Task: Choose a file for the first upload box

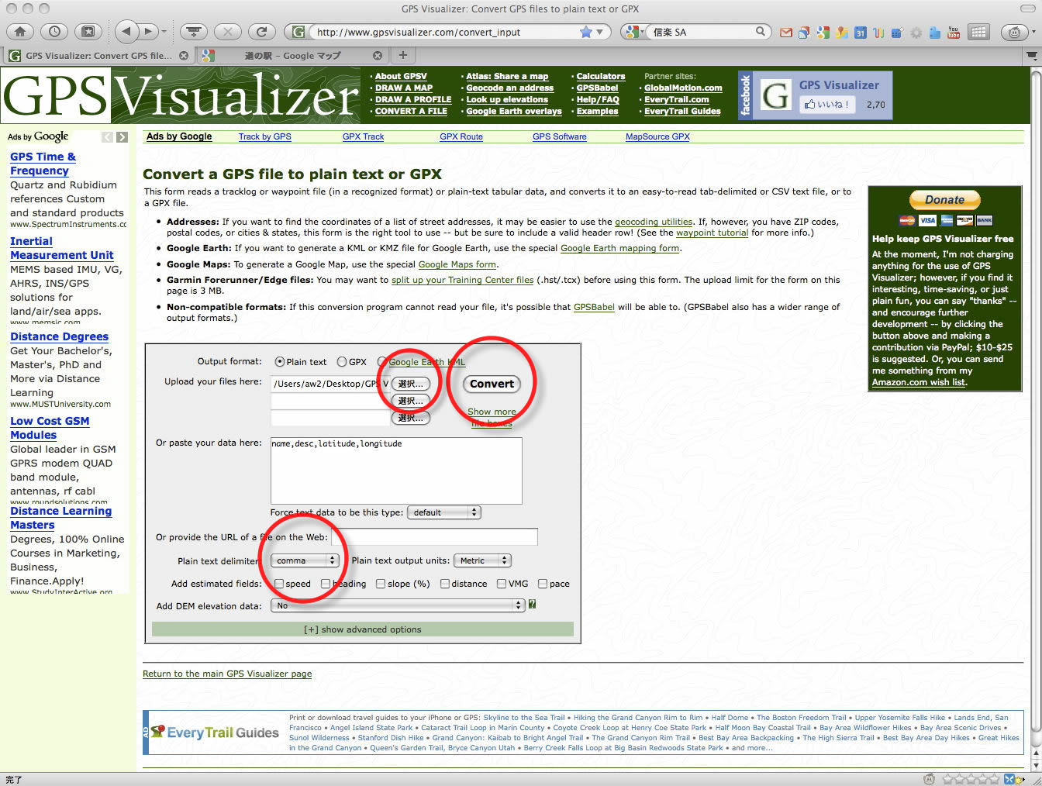Action: (x=410, y=384)
